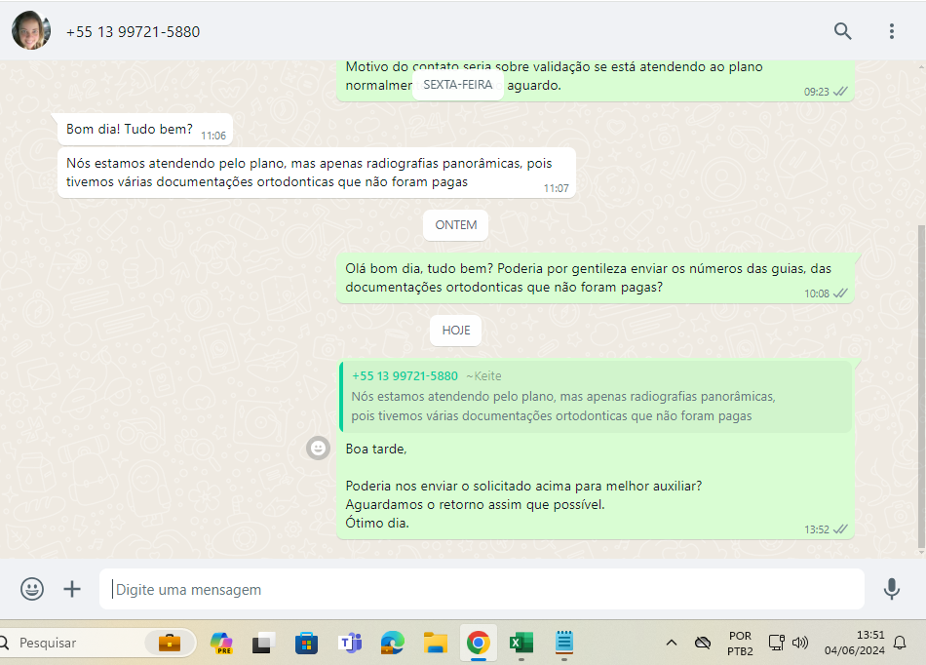The image size is (926, 665).
Task: Switch to Excel on the taskbar
Action: pos(521,643)
